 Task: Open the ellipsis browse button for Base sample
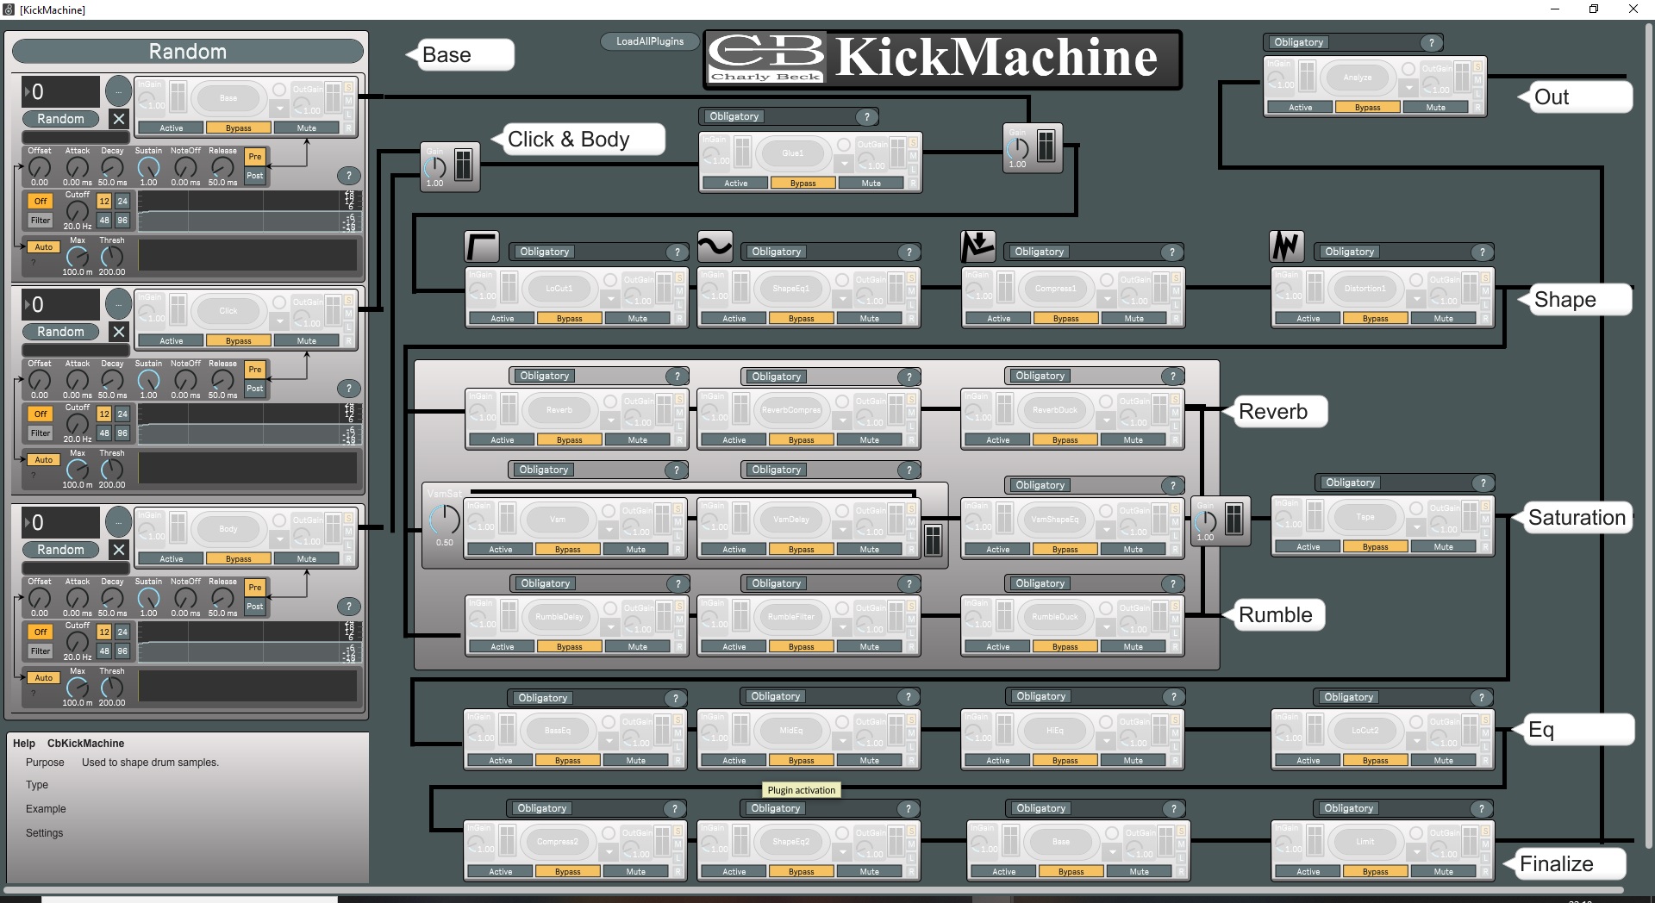118,90
